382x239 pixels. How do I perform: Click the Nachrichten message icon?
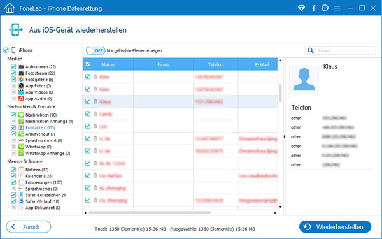click(22, 115)
